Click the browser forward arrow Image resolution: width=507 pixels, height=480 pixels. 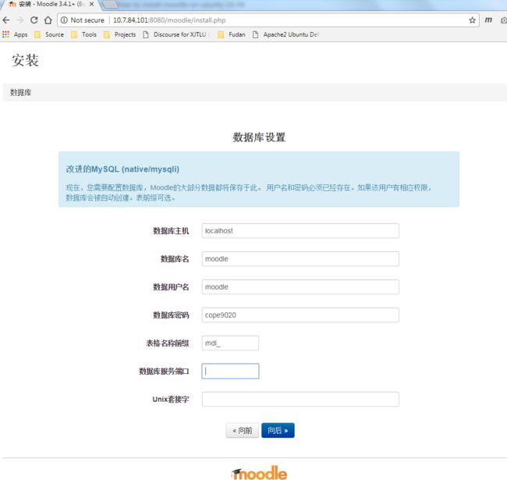20,20
